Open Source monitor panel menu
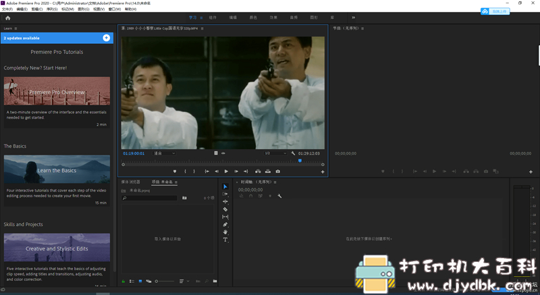 coord(202,28)
